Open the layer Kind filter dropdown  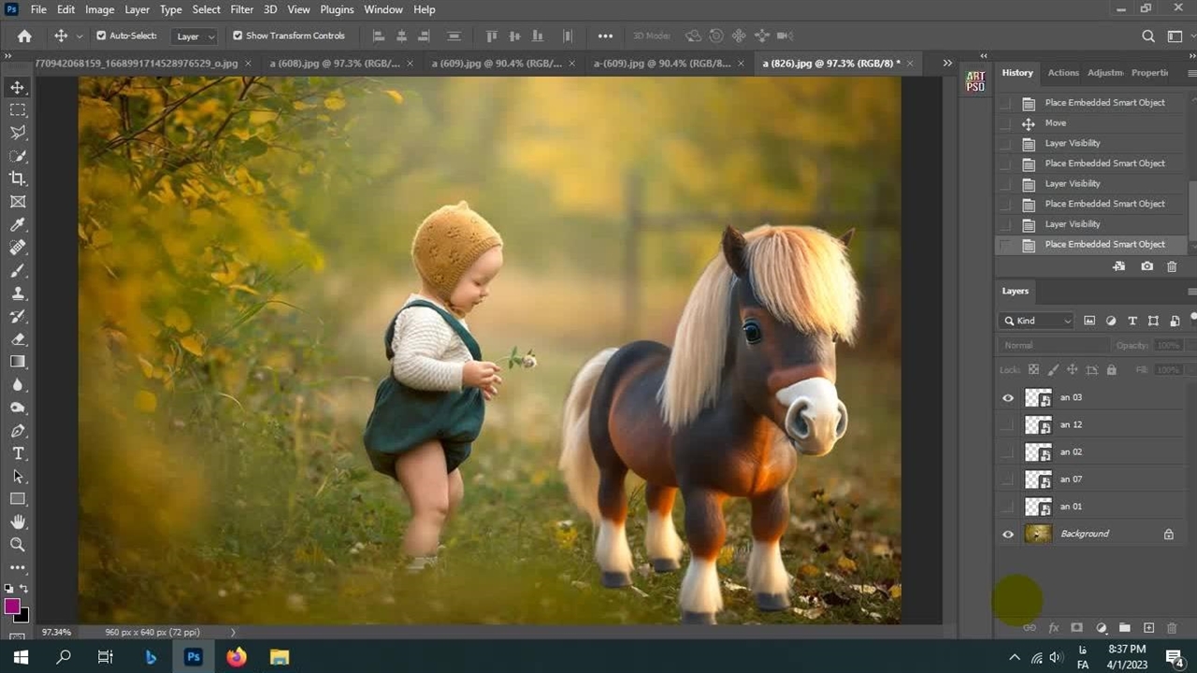click(x=1038, y=321)
